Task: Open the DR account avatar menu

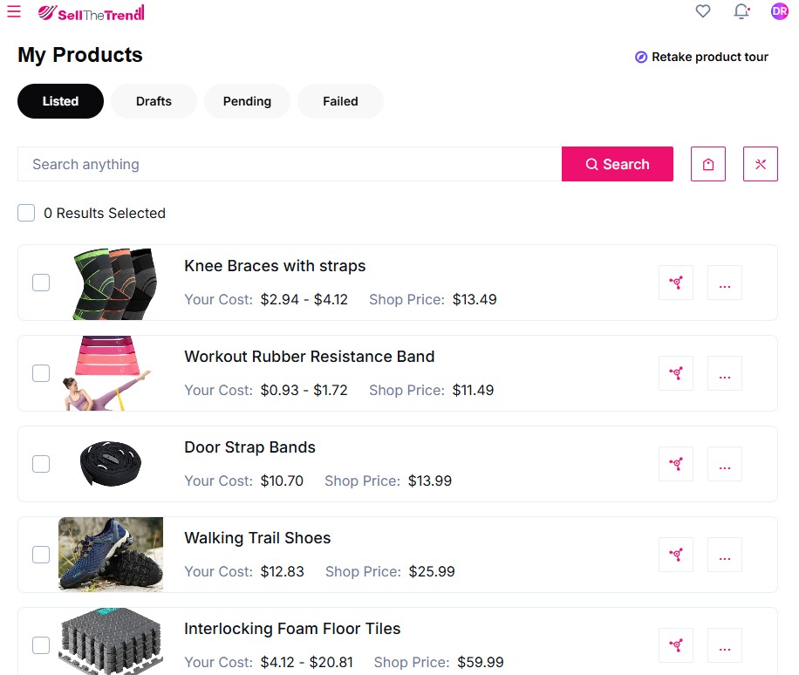Action: pos(779,11)
